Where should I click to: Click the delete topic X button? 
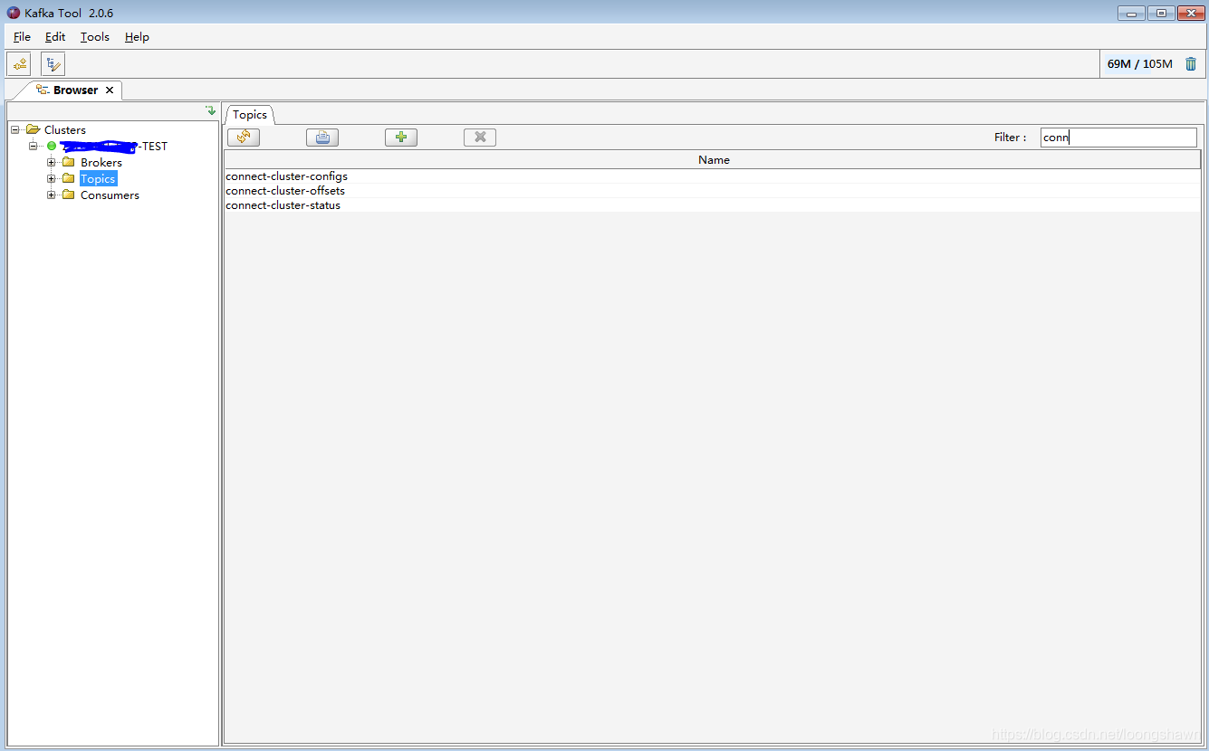pos(480,138)
